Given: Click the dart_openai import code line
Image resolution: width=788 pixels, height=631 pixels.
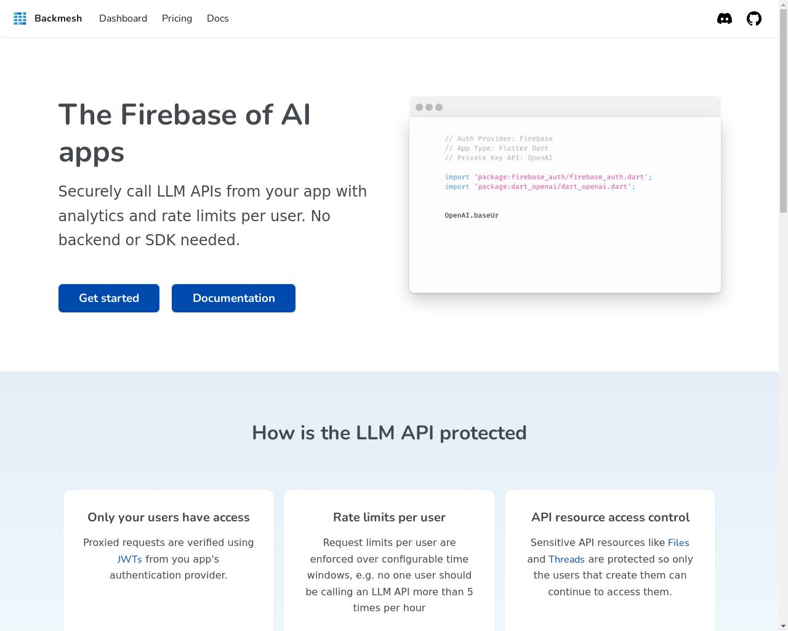Looking at the screenshot, I should [540, 186].
